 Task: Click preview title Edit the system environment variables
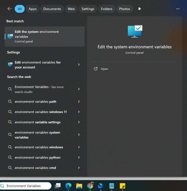135,47
